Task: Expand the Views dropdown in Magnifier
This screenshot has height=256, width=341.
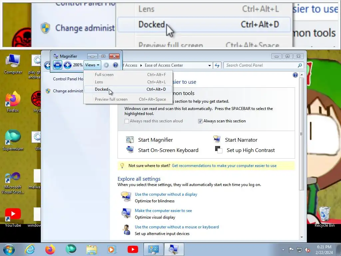Action: pos(92,65)
